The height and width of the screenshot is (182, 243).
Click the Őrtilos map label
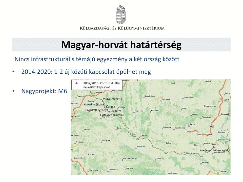111,107
